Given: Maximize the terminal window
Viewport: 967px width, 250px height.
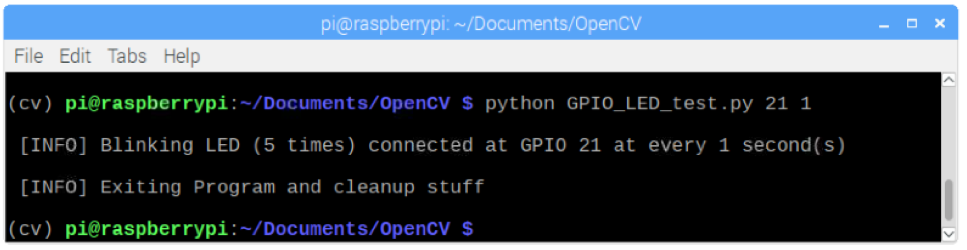Looking at the screenshot, I should click(912, 23).
